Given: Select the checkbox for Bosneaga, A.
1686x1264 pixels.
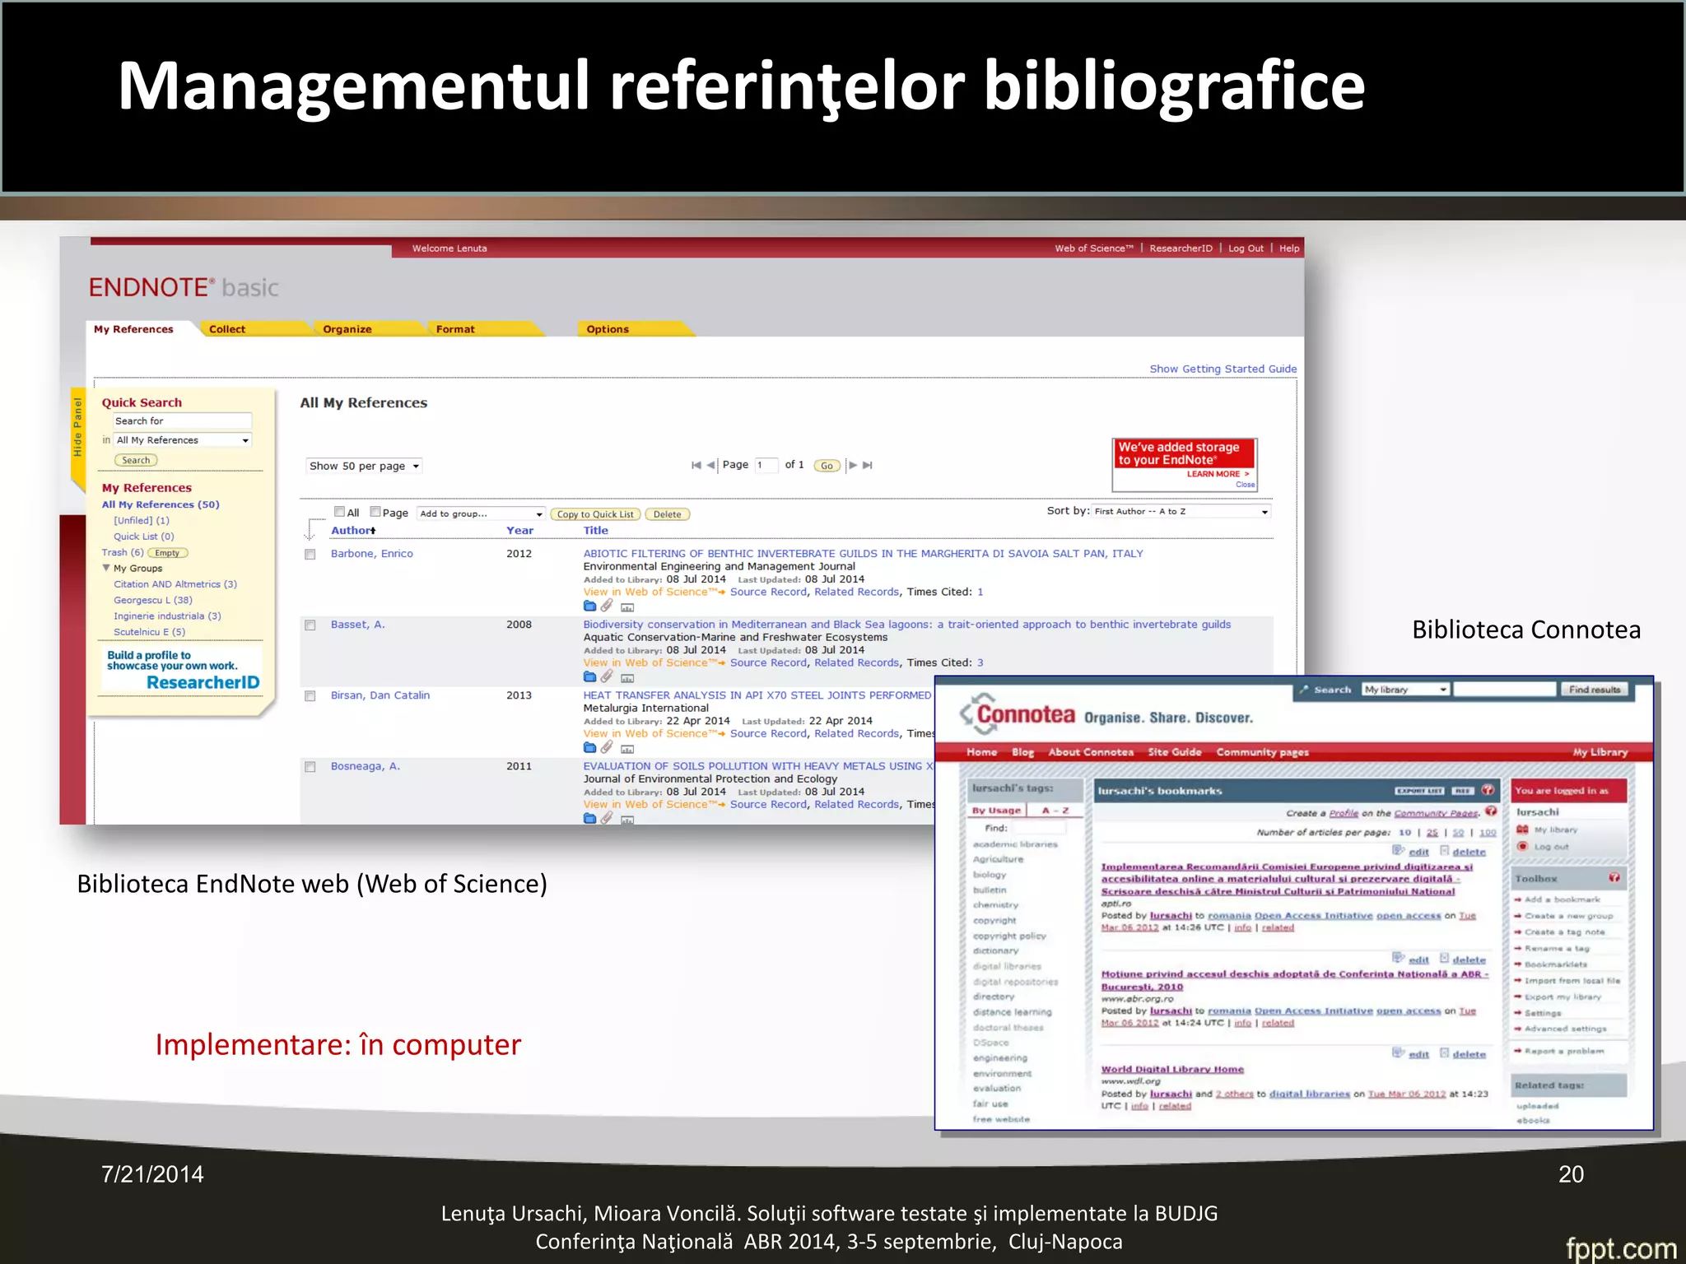Looking at the screenshot, I should [310, 767].
